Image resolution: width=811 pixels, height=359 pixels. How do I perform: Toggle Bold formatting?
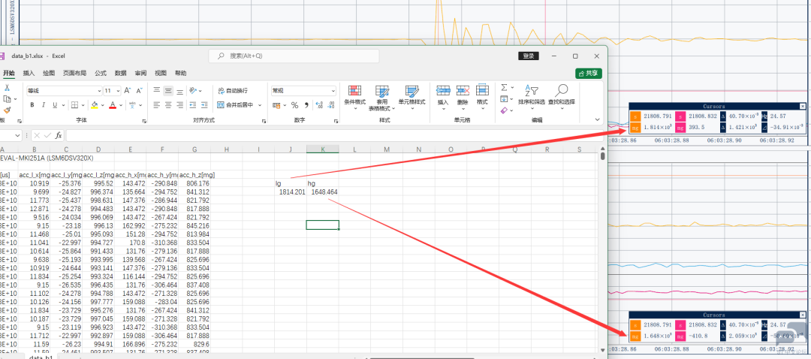tap(32, 105)
